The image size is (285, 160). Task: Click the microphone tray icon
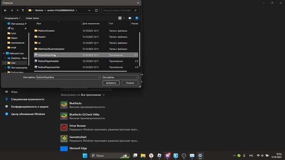click(x=244, y=156)
